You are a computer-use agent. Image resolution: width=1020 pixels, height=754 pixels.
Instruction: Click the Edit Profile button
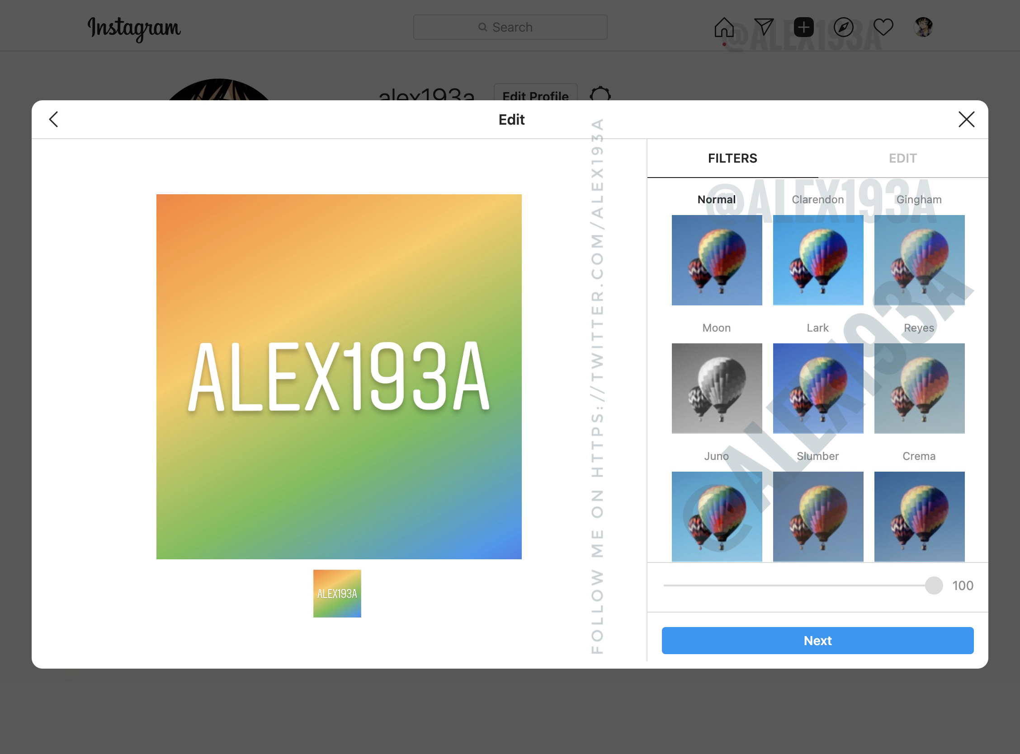[536, 96]
